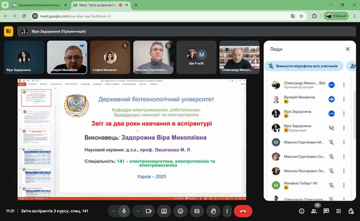Open the meeting details info icon

301,211
